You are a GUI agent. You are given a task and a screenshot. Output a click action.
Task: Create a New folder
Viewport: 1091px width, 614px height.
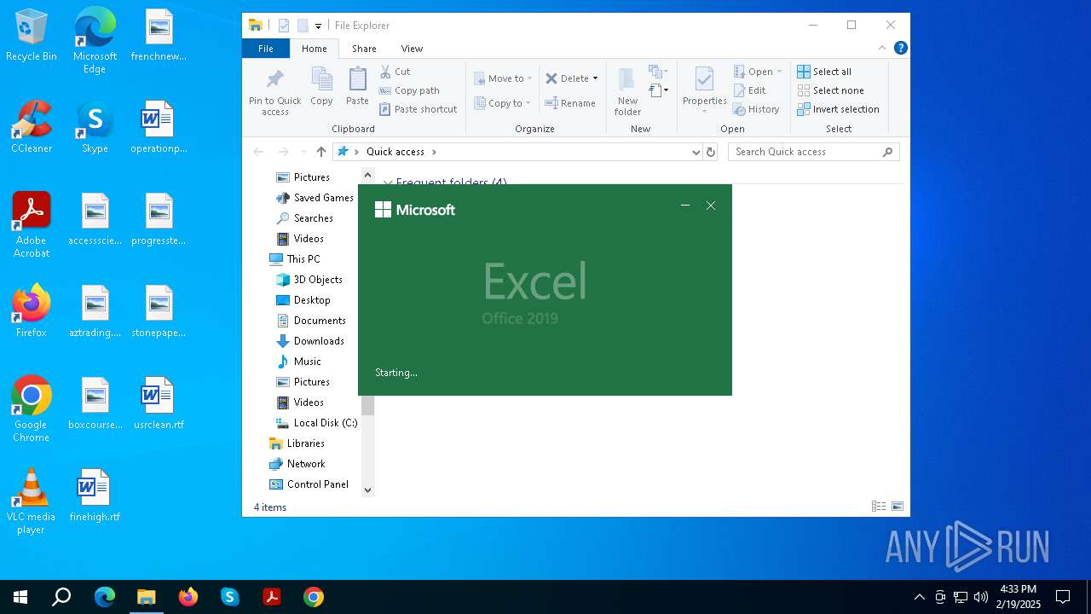[627, 92]
